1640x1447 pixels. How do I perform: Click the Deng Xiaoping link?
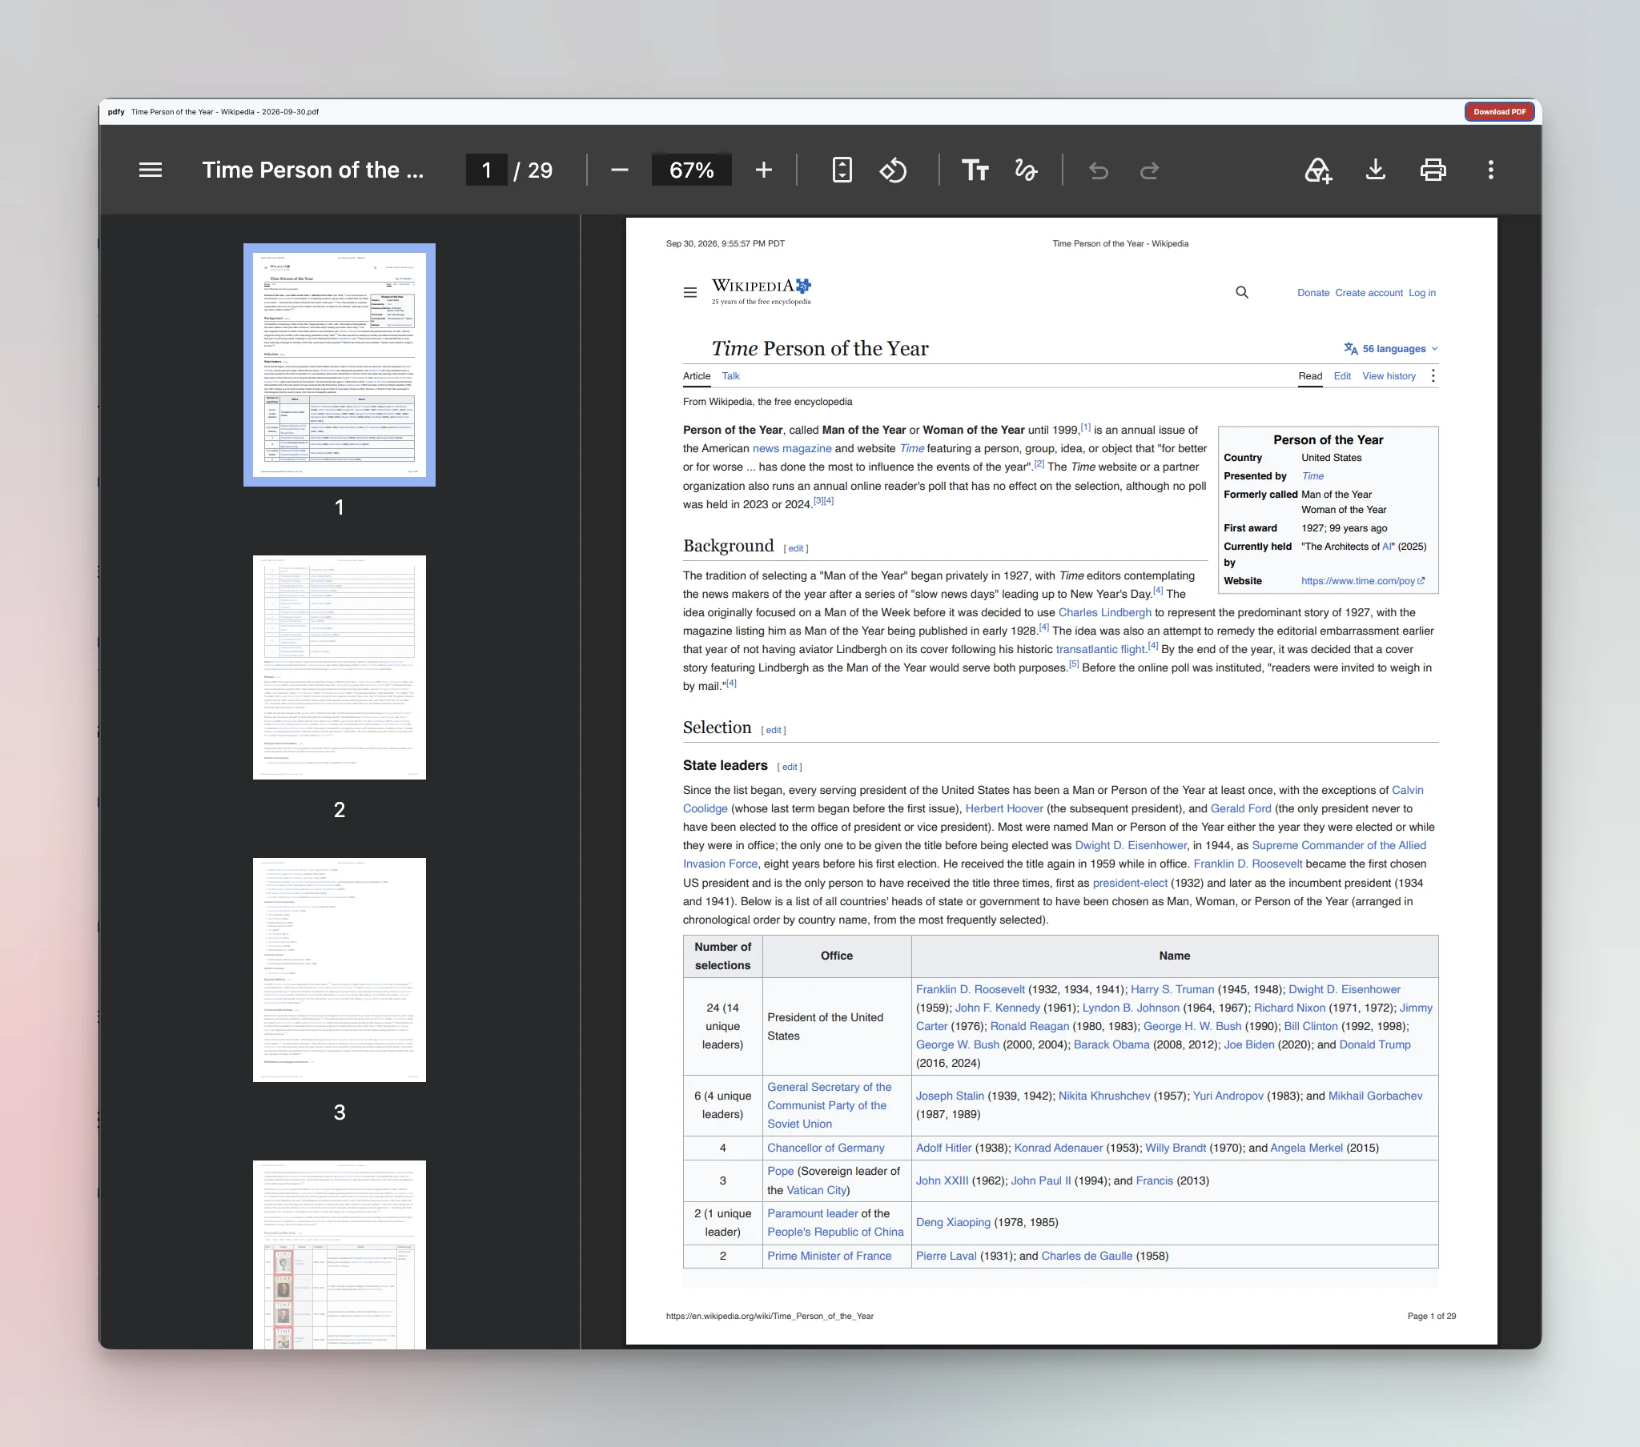[x=953, y=1222]
